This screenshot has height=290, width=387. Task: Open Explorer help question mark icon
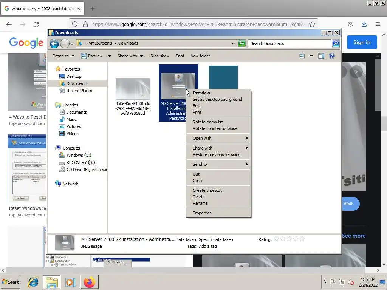pyautogui.click(x=332, y=56)
